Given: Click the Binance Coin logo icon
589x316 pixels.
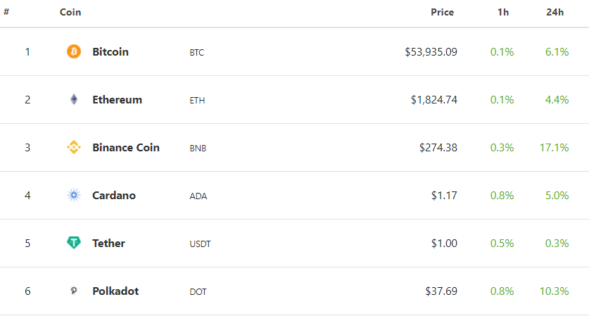Looking at the screenshot, I should [x=74, y=147].
